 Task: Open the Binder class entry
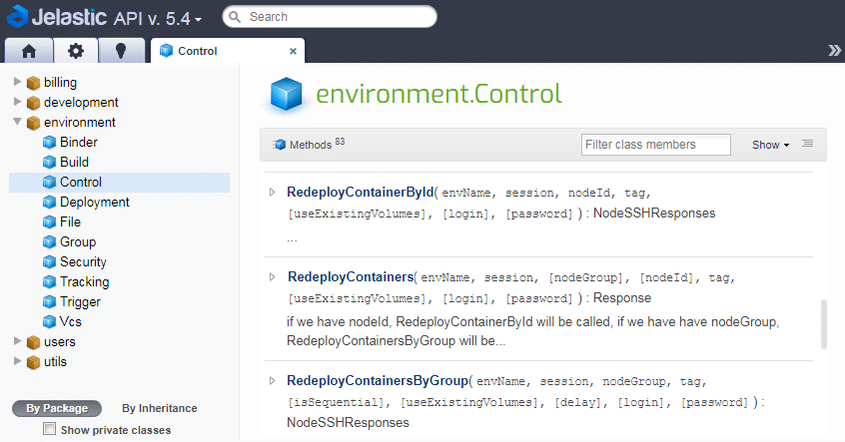79,142
